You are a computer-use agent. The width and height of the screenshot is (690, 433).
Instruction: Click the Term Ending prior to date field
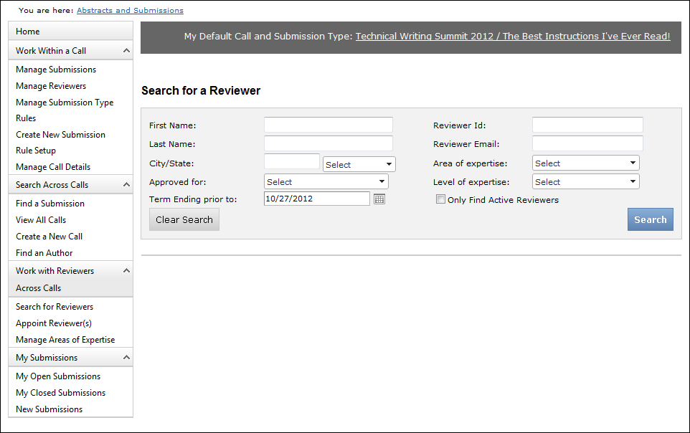tap(316, 198)
